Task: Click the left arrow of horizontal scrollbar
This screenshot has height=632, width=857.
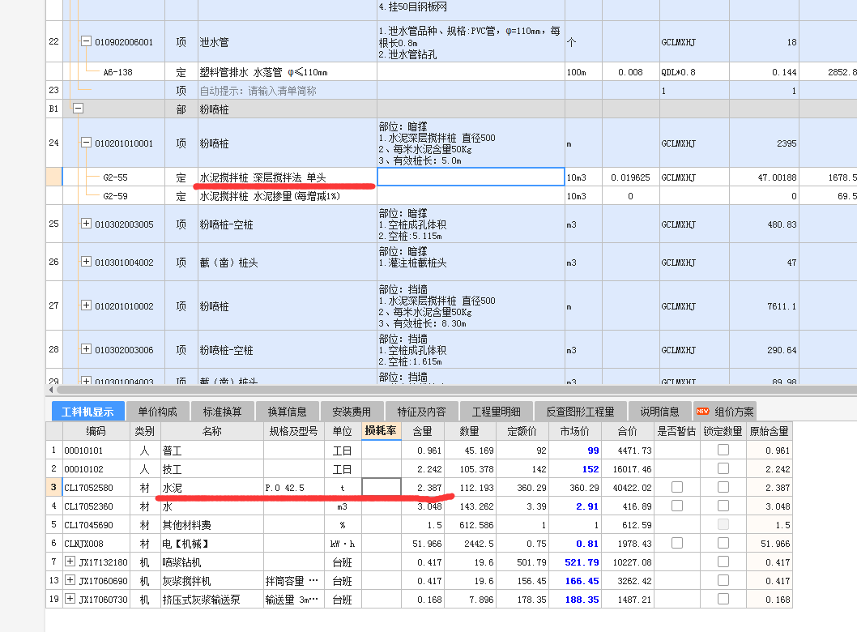Action: tap(51, 390)
